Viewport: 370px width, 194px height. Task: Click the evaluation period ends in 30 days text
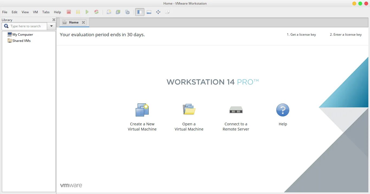102,35
